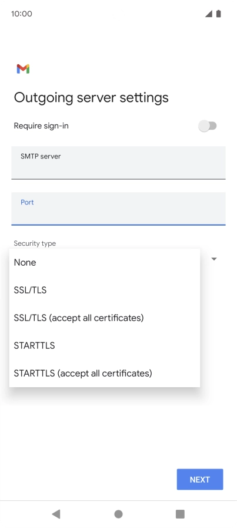Open recent apps with square button

point(180,514)
